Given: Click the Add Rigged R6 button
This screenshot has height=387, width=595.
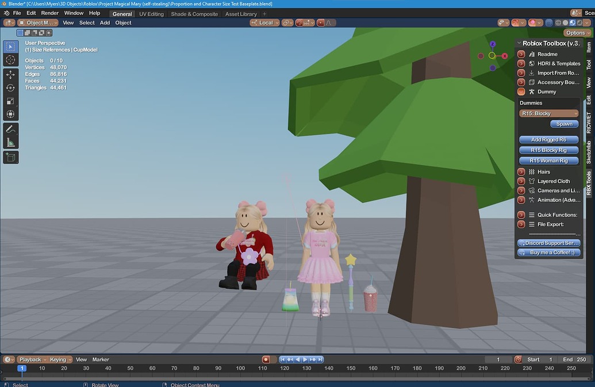Looking at the screenshot, I should tap(548, 139).
